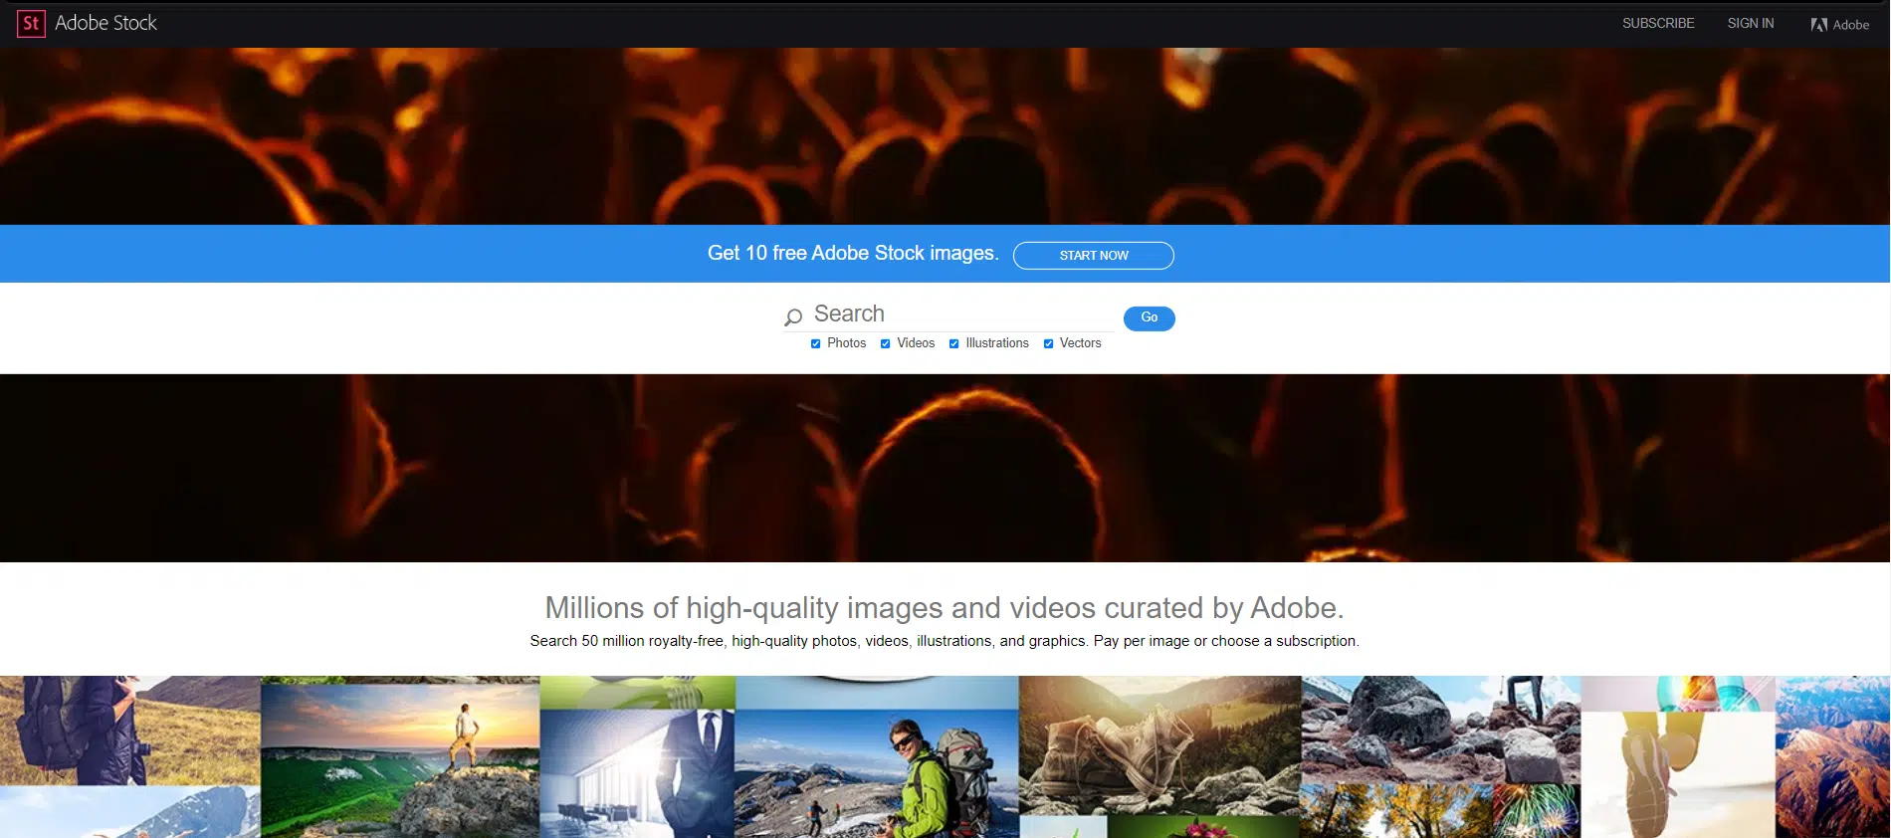Untick the Vectors checkbox
The image size is (1891, 838).
click(1049, 343)
